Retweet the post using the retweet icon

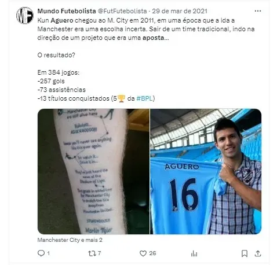[92, 253]
